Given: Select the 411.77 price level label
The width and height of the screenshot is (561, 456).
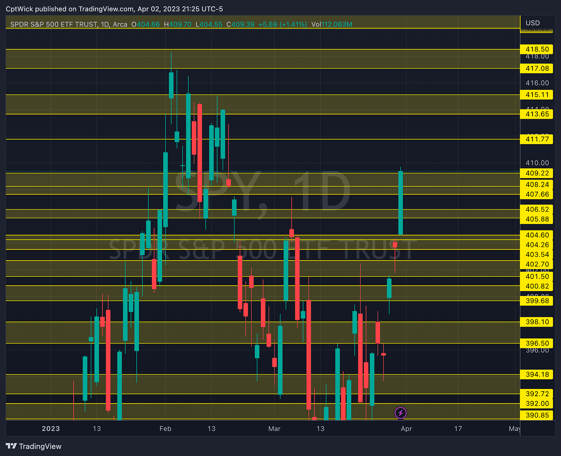Looking at the screenshot, I should 537,139.
